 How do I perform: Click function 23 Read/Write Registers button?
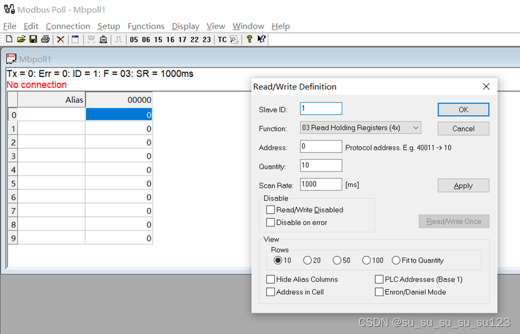pyautogui.click(x=207, y=40)
